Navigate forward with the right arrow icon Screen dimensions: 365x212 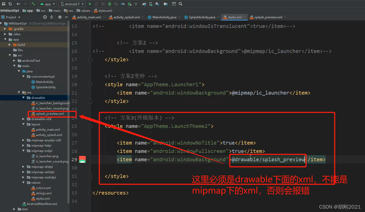(25, 4)
